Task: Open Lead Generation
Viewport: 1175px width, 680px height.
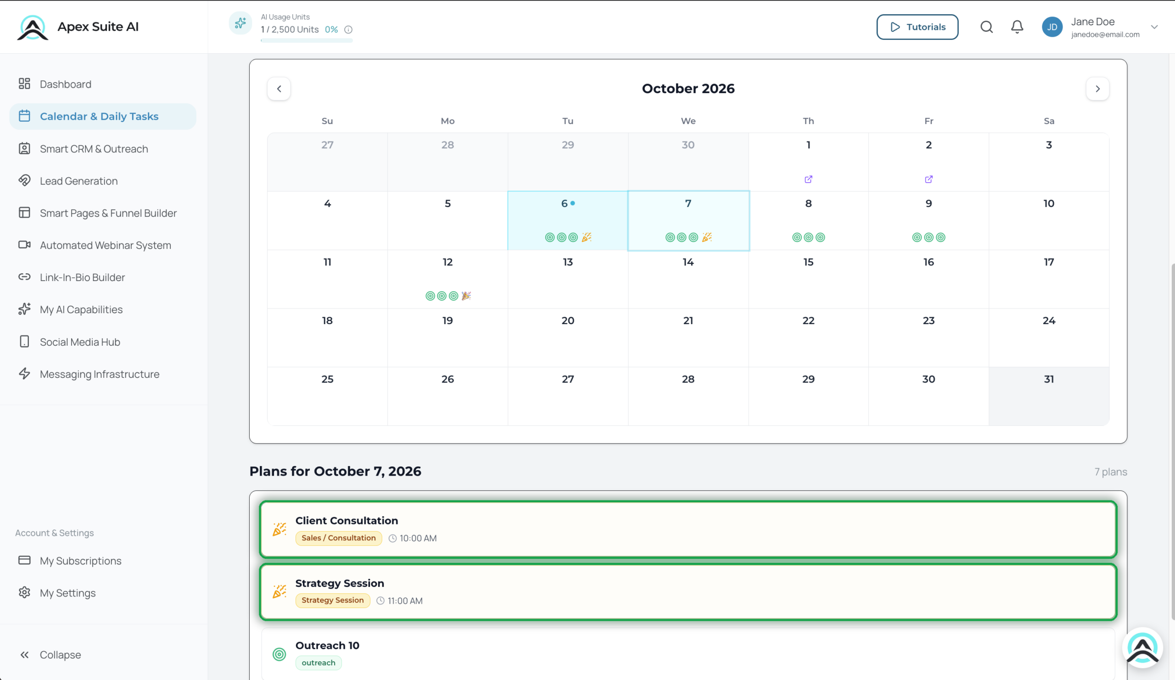Action: click(x=102, y=181)
